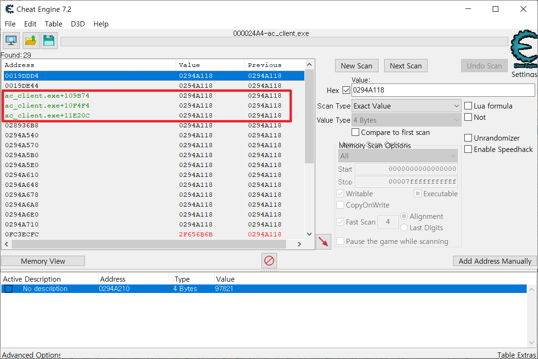Enable the Lua formula checkbox

(468, 106)
